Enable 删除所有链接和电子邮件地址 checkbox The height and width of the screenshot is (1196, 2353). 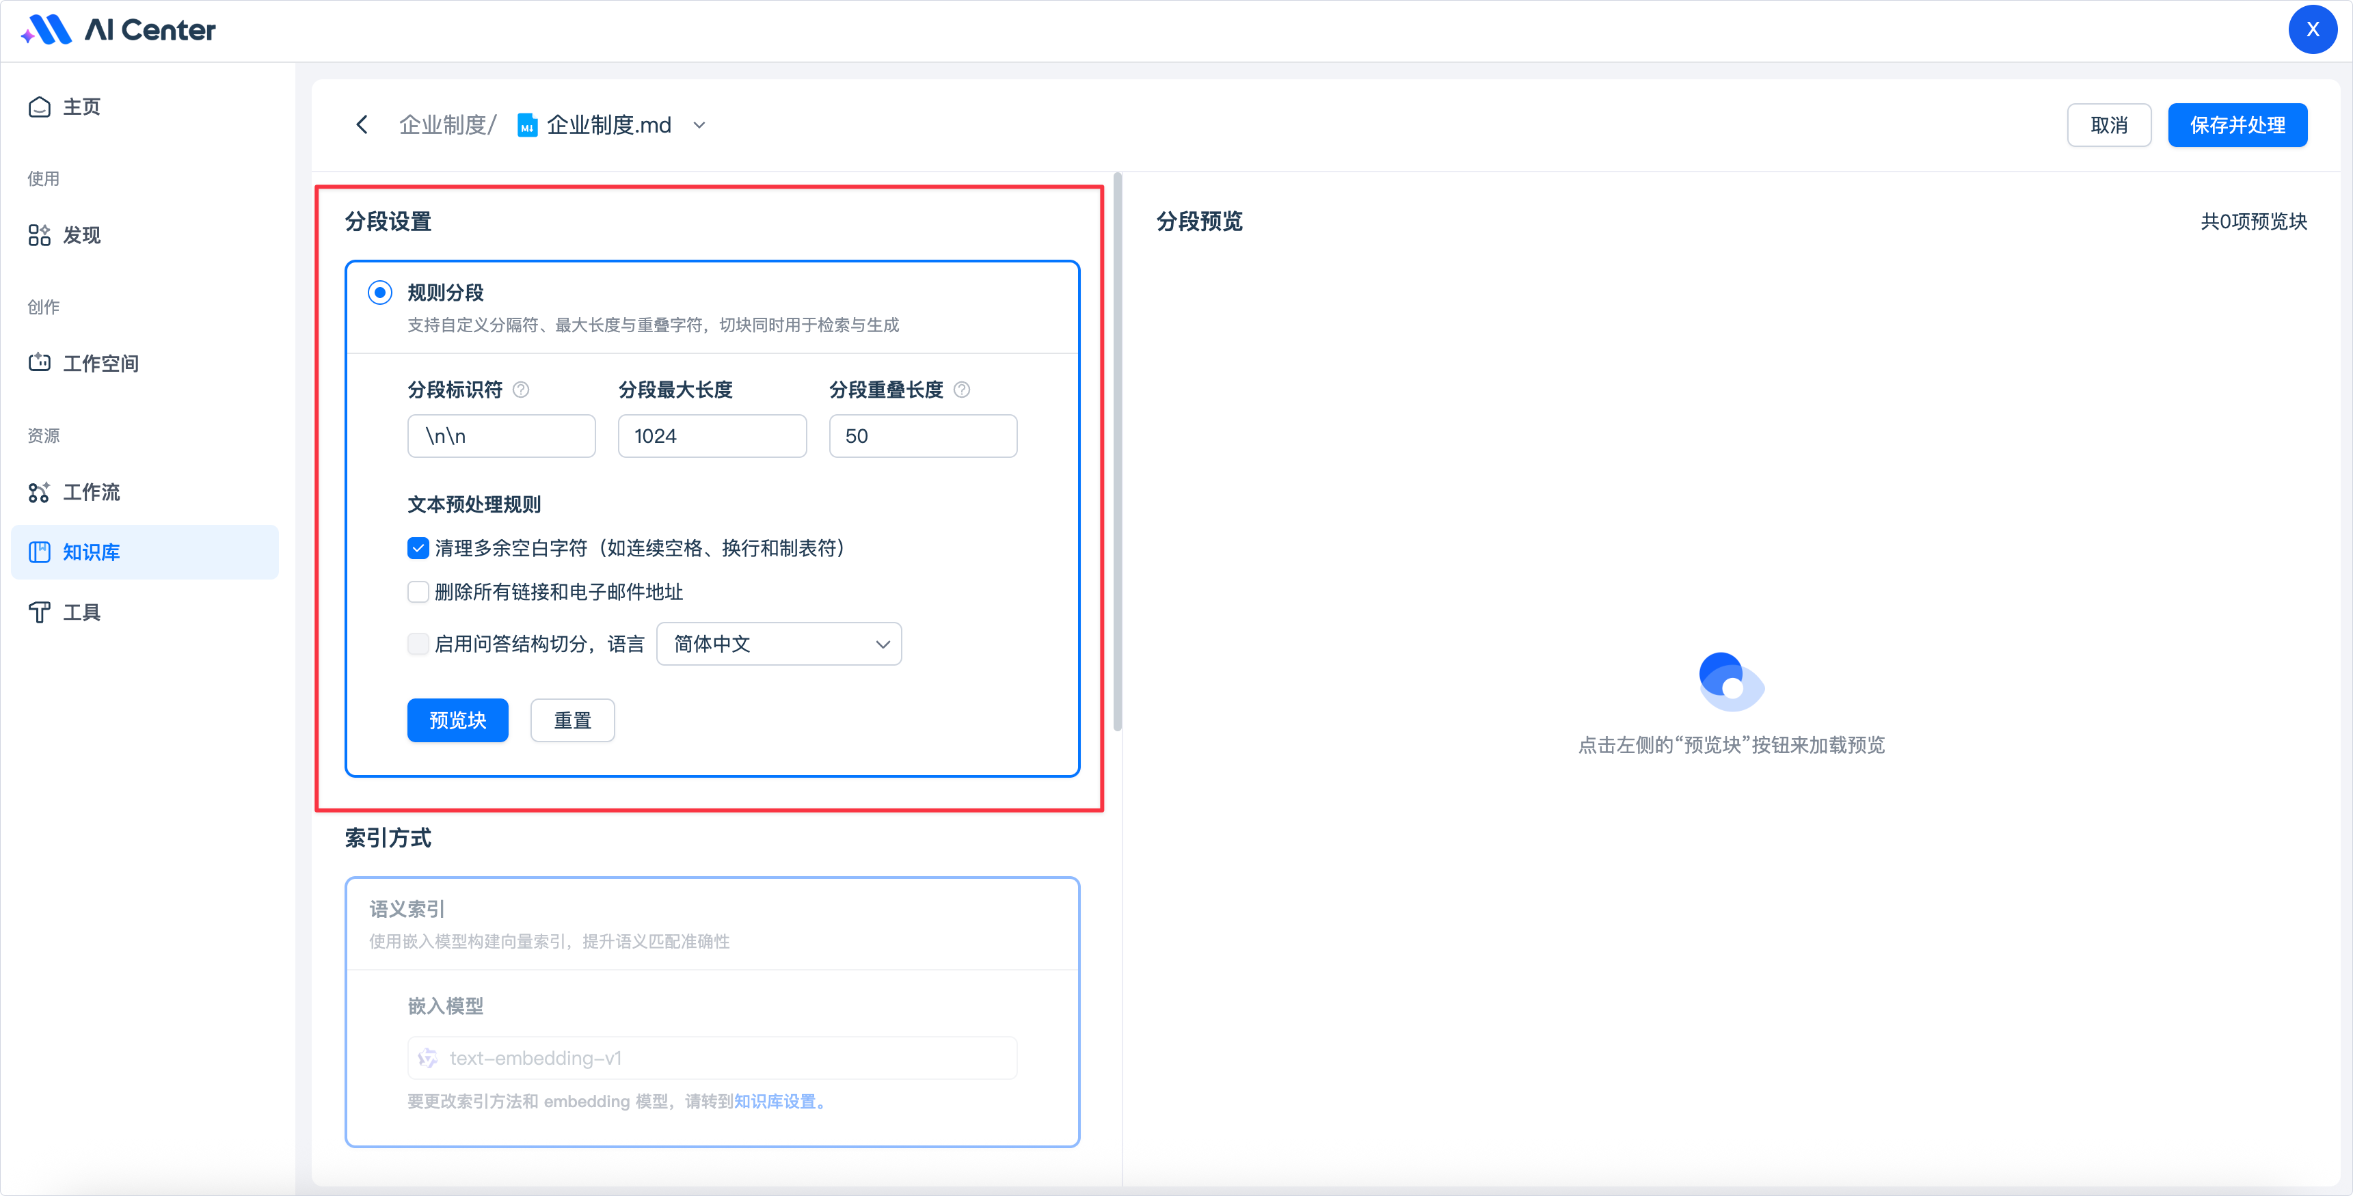(418, 592)
